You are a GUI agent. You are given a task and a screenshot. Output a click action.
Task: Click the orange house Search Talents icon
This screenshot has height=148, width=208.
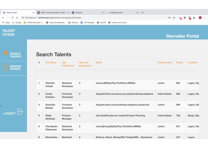pyautogui.click(x=6, y=53)
